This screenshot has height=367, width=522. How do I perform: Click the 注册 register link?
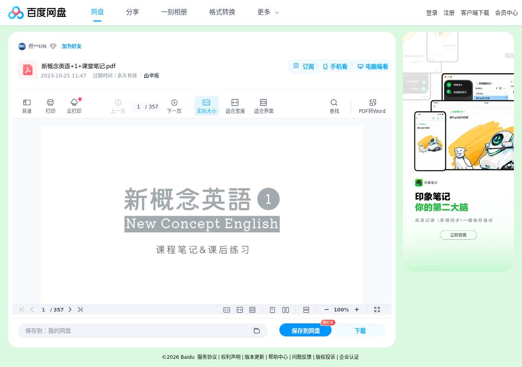pyautogui.click(x=449, y=13)
